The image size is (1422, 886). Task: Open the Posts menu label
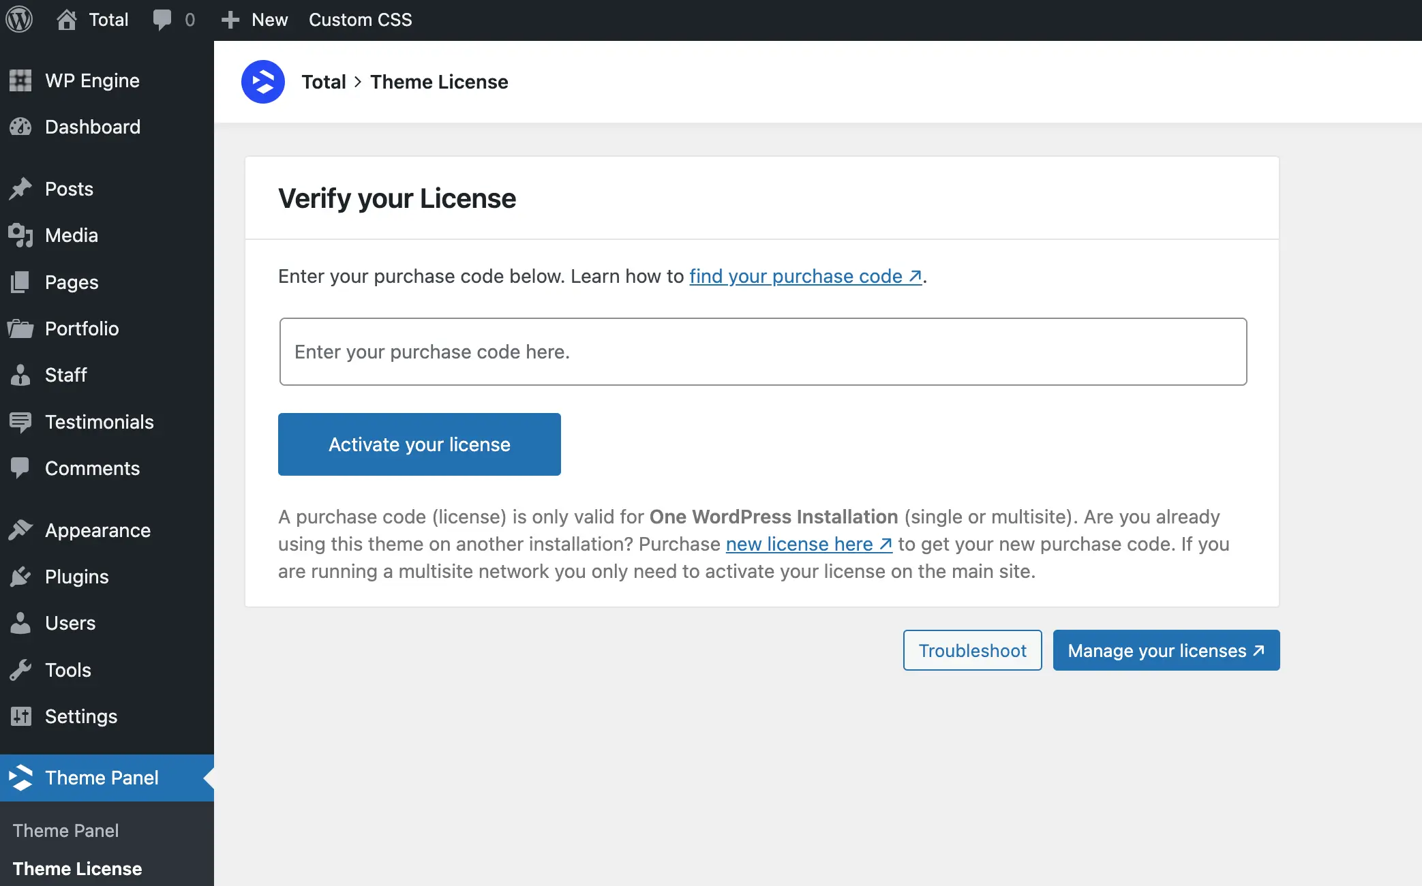coord(69,189)
